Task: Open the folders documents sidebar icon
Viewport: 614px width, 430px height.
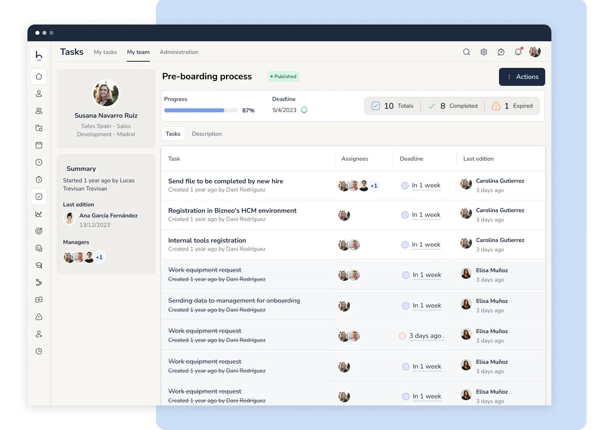Action: point(39,128)
